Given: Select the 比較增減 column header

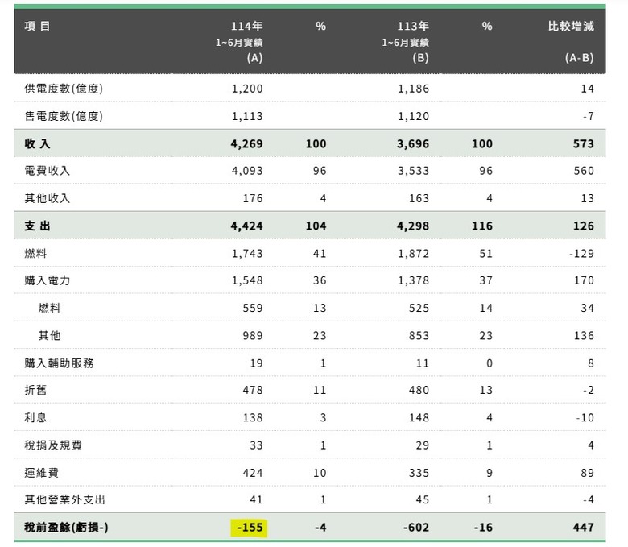Looking at the screenshot, I should 571,27.
